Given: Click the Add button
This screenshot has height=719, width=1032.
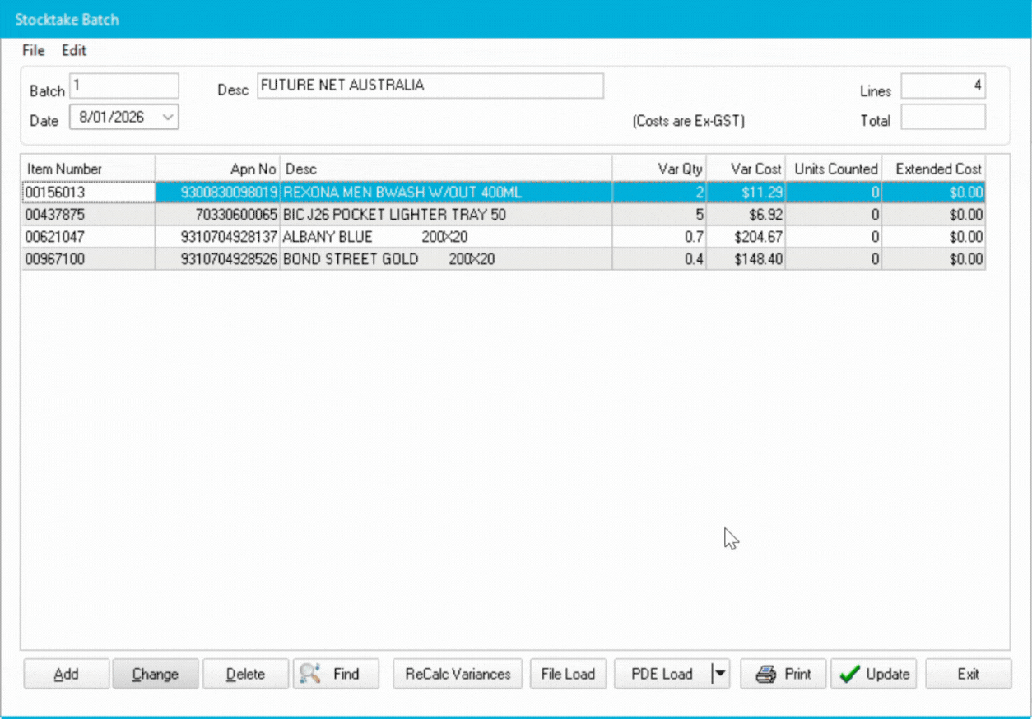Looking at the screenshot, I should [66, 674].
